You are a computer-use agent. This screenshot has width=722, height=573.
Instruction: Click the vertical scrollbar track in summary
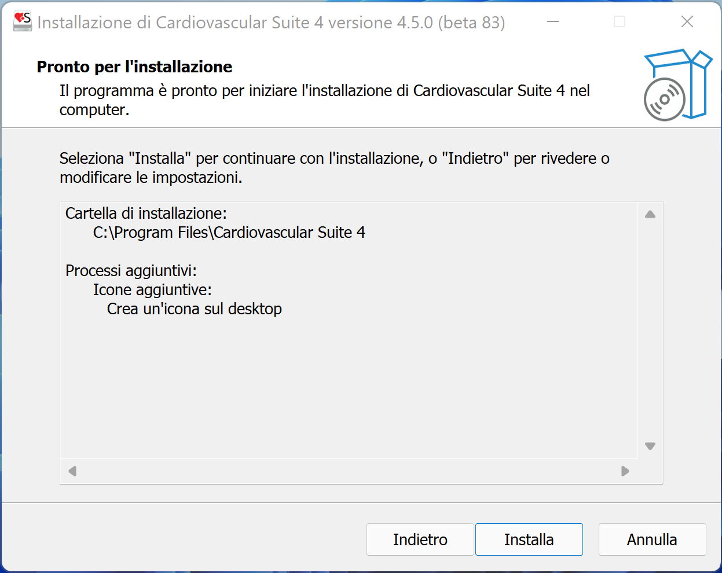pyautogui.click(x=650, y=330)
